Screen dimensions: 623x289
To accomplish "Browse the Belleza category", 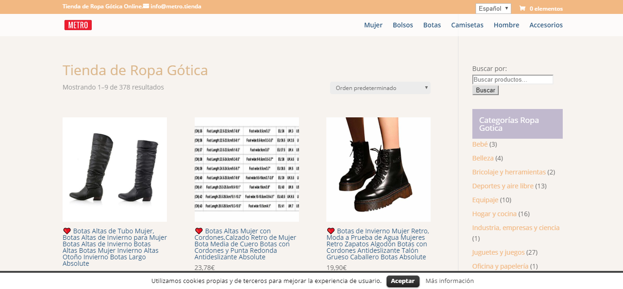I will (483, 158).
